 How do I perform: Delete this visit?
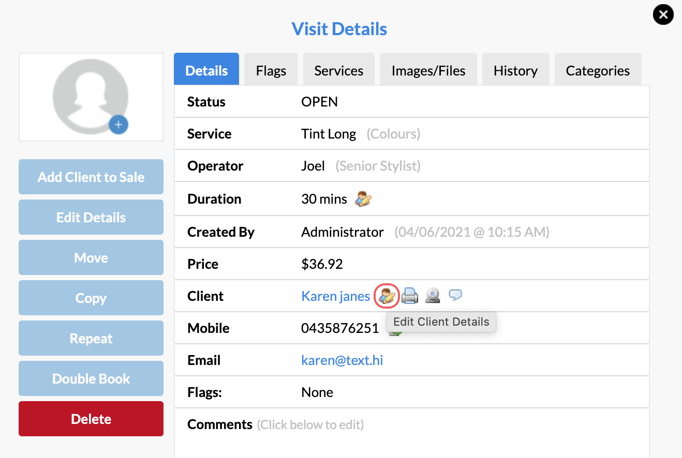(x=91, y=419)
